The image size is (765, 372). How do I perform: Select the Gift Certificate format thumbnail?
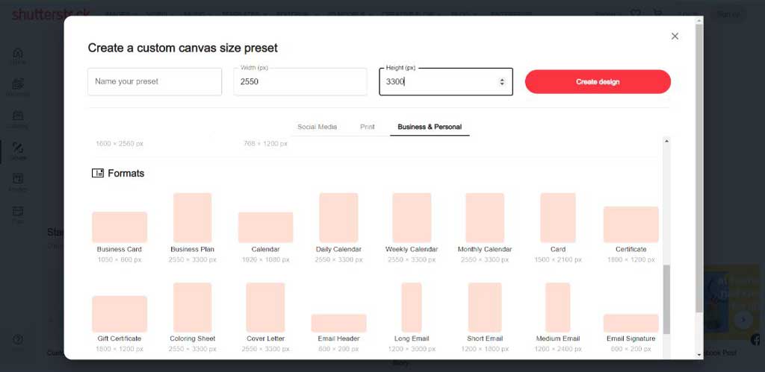(x=120, y=314)
